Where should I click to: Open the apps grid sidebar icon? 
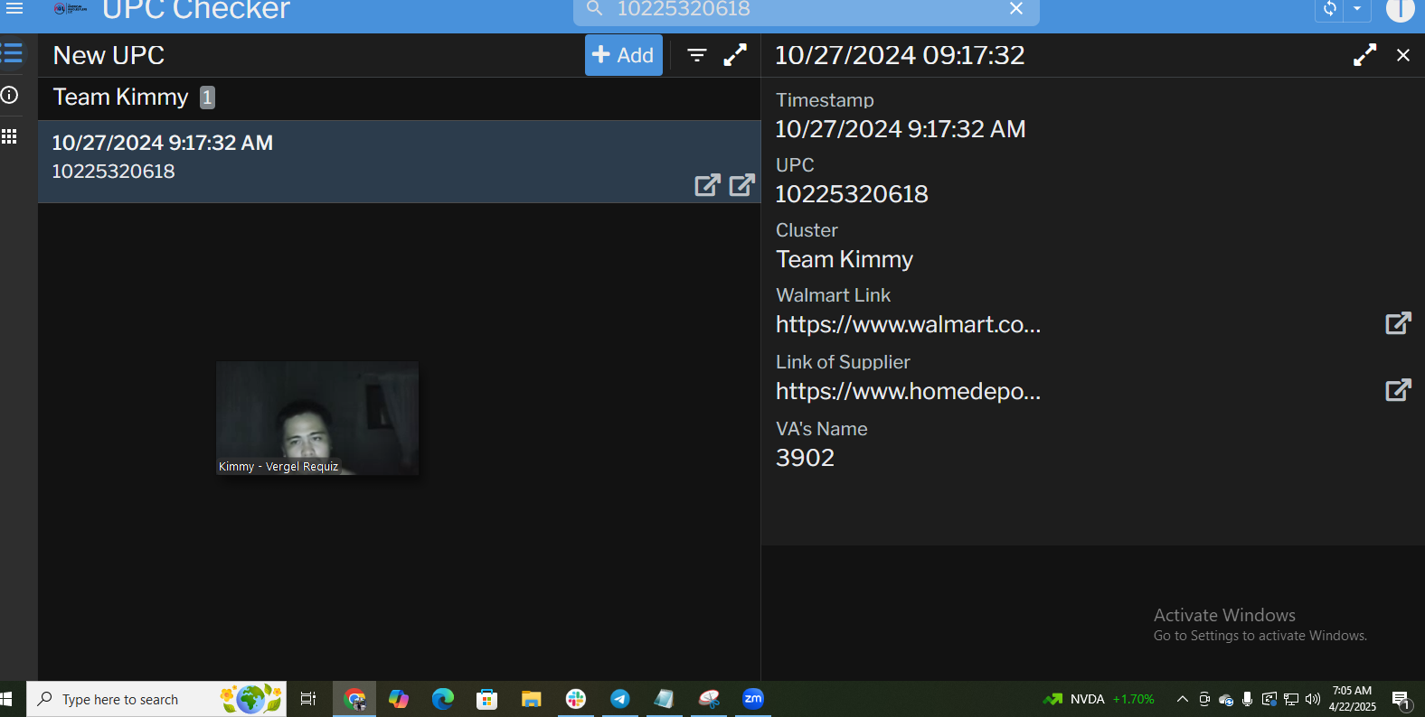10,136
